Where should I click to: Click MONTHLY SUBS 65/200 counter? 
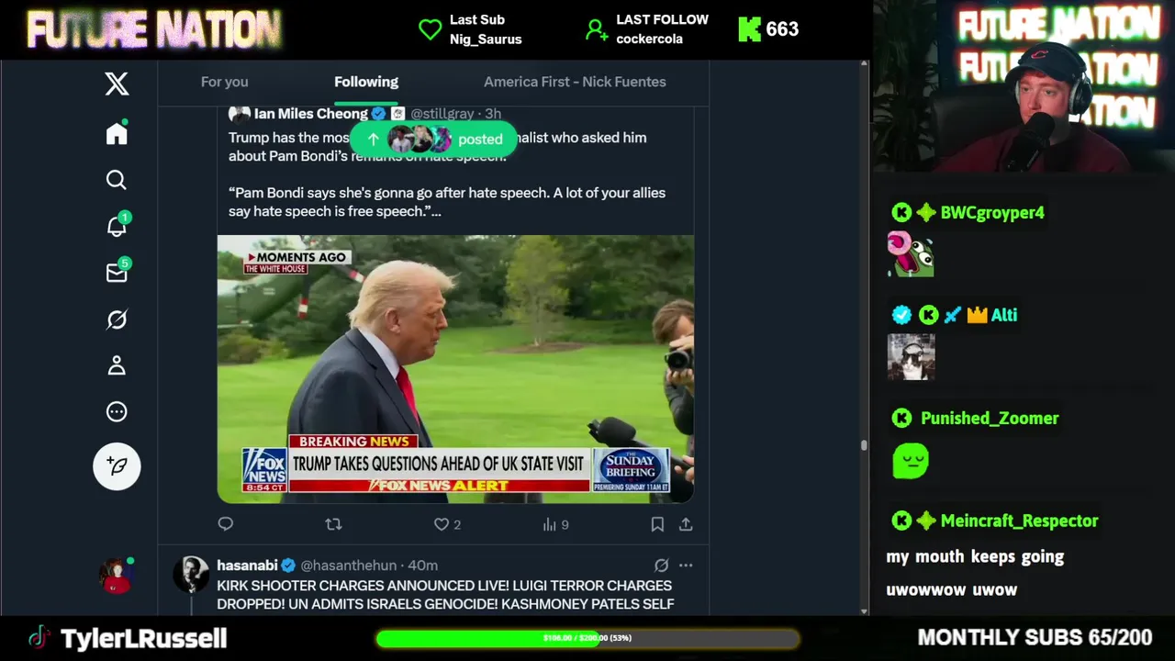1035,638
